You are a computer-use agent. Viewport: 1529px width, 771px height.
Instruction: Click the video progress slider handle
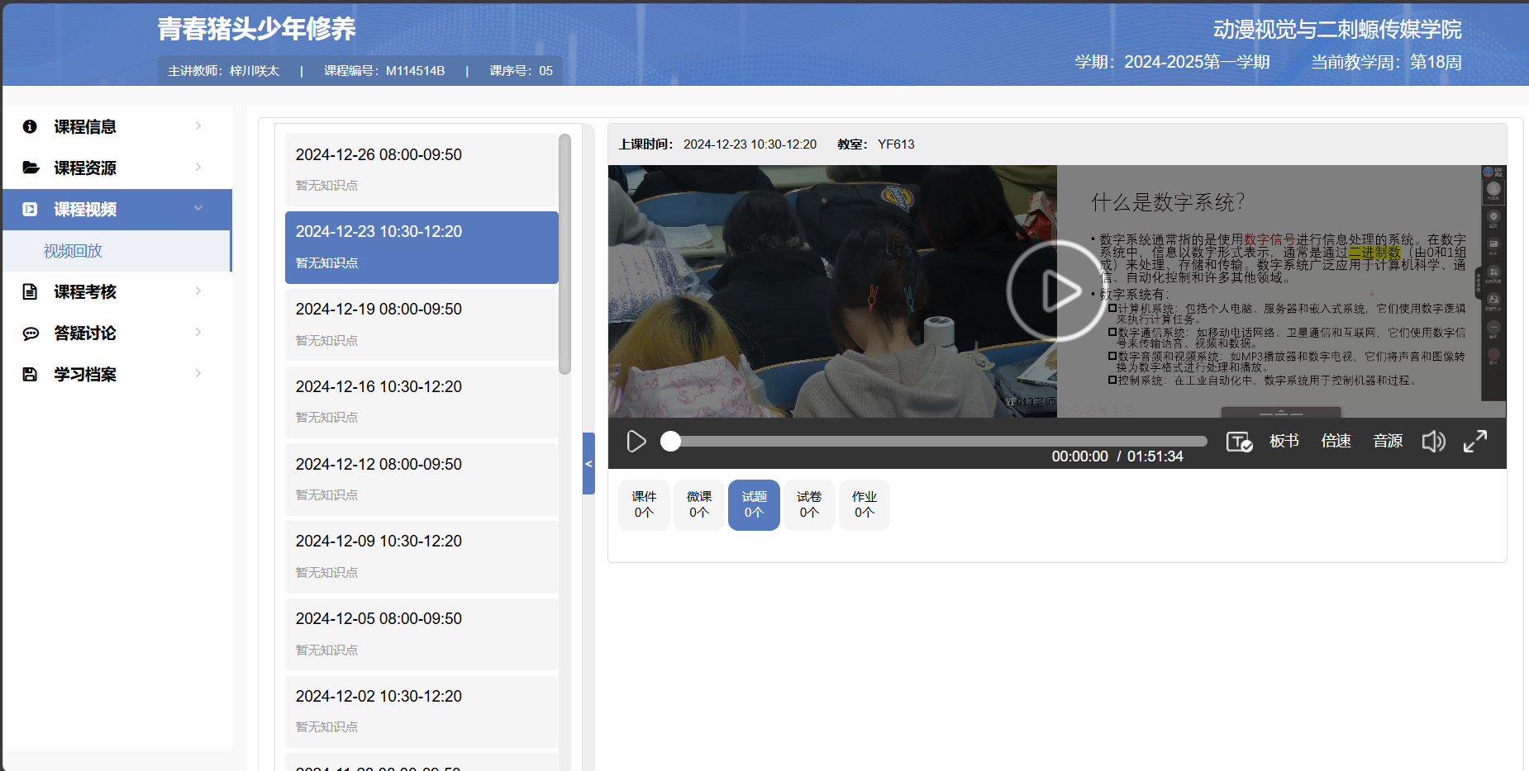click(670, 442)
